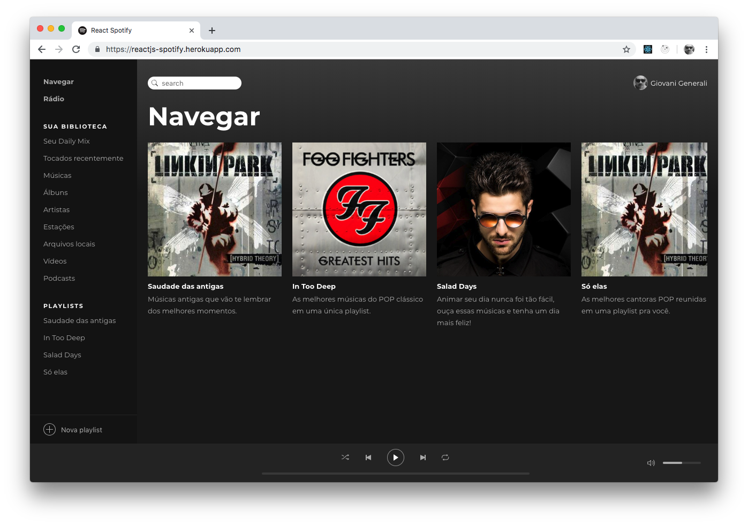Screen dimensions: 748x525
Task: Skip to next track
Action: (423, 457)
